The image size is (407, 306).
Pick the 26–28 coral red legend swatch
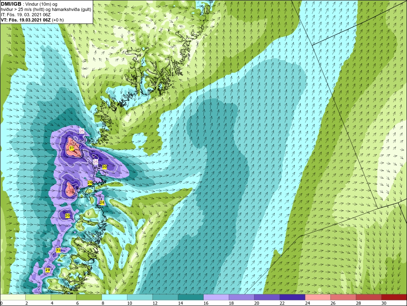344,297
